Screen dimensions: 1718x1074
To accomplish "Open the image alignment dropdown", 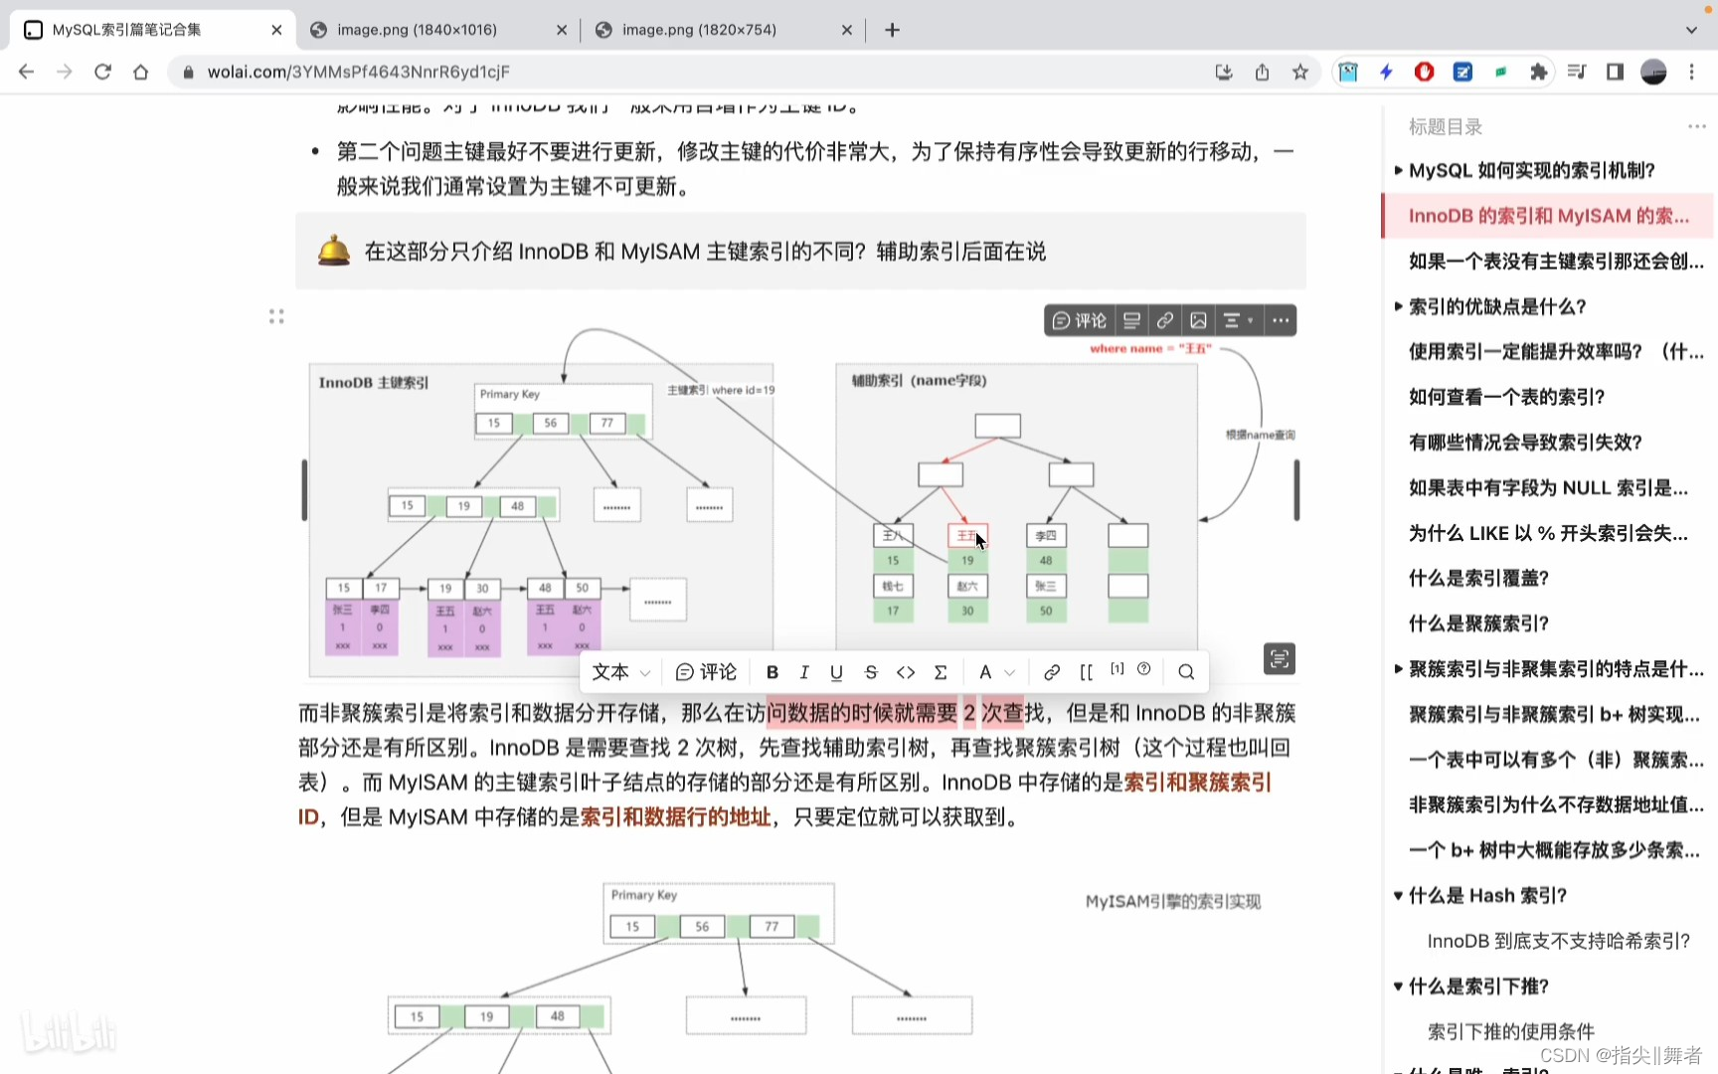I will point(1238,320).
